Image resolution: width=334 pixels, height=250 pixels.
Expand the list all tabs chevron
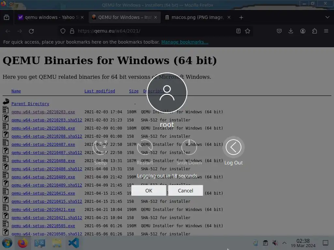click(327, 17)
